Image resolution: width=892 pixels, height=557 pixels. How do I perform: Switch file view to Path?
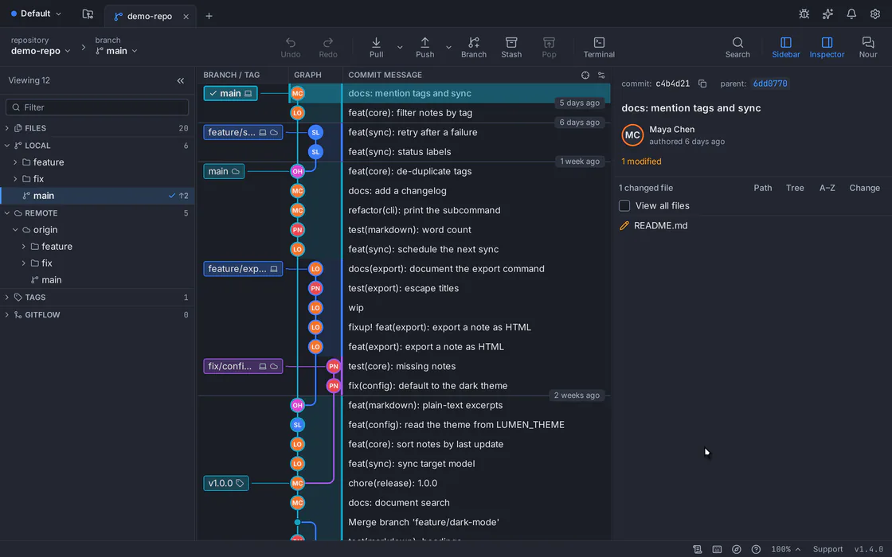762,188
